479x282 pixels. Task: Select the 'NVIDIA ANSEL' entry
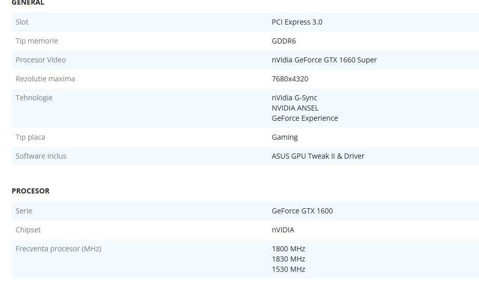point(295,108)
